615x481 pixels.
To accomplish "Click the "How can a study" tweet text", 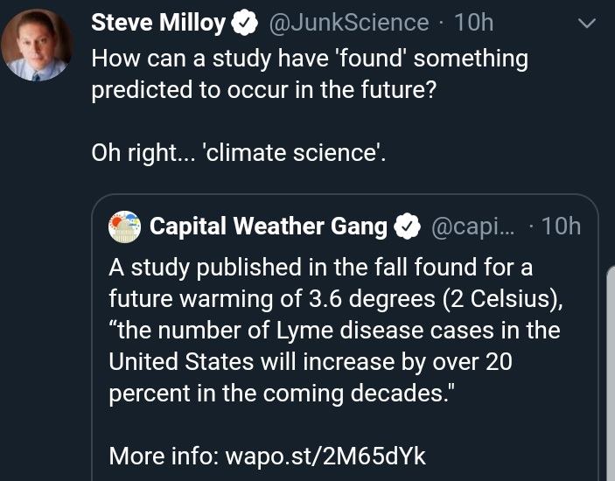I will click(x=310, y=59).
